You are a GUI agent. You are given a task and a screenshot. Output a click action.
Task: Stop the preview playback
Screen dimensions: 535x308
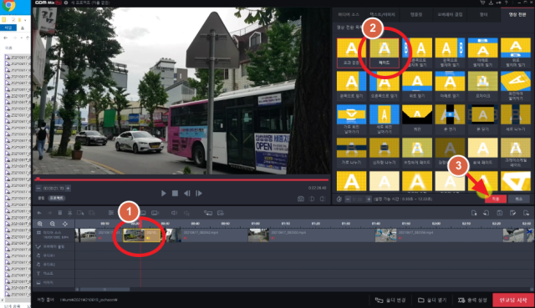coord(175,193)
